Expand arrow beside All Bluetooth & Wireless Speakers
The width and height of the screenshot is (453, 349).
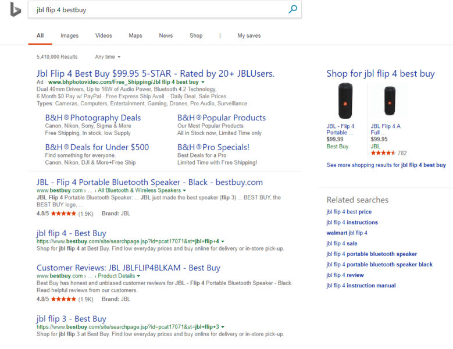tap(184, 191)
